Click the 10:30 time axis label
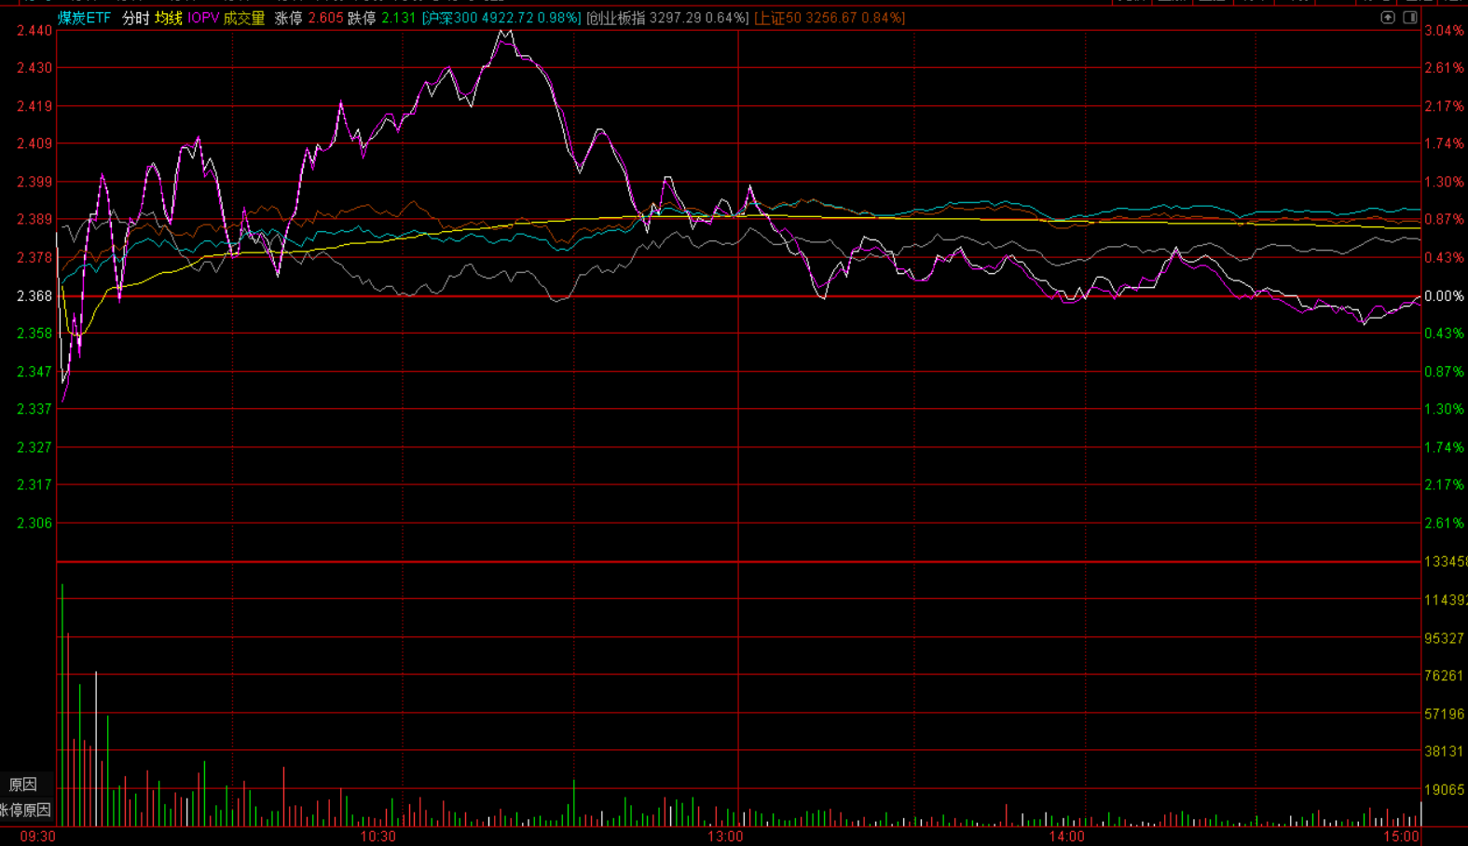Viewport: 1468px width, 846px height. click(377, 837)
